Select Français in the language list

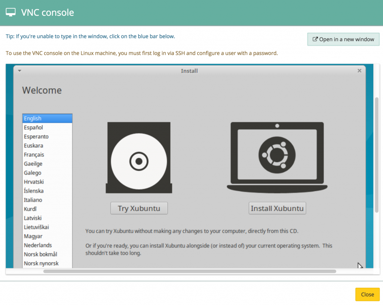(48, 155)
